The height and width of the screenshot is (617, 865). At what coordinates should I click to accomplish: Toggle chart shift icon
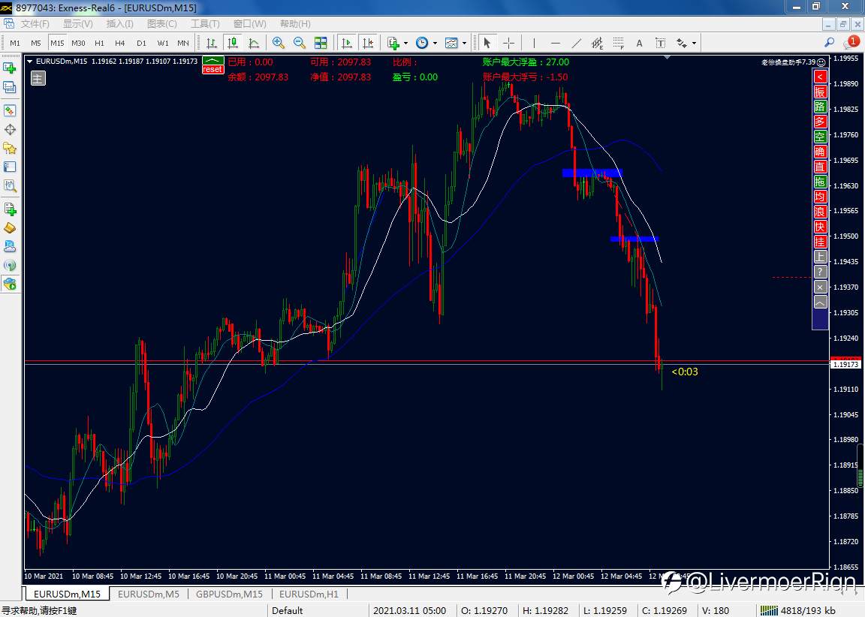coord(368,43)
